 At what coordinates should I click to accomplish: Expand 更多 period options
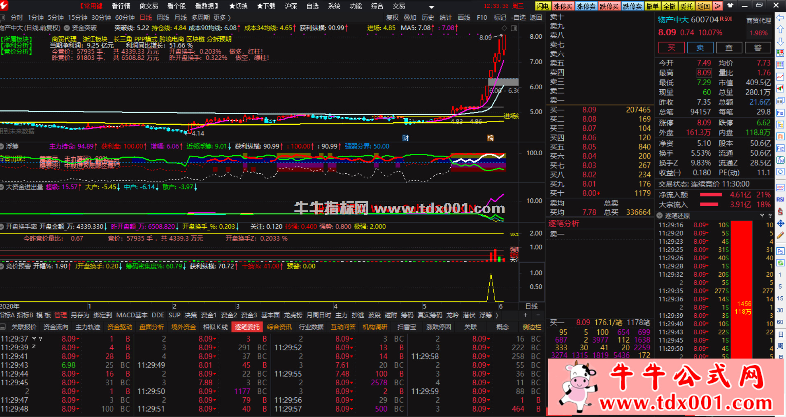[x=222, y=17]
